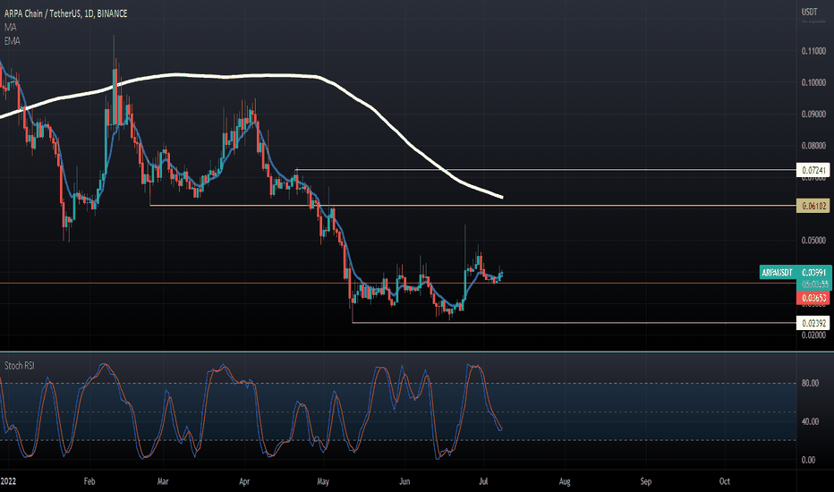Click the 0.07241 price level label

(x=813, y=170)
